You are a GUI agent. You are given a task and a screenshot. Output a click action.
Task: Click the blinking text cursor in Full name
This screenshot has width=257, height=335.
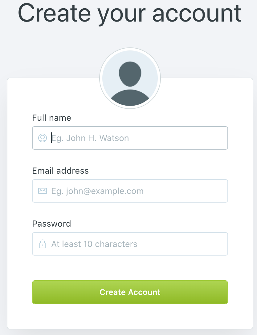coord(51,138)
